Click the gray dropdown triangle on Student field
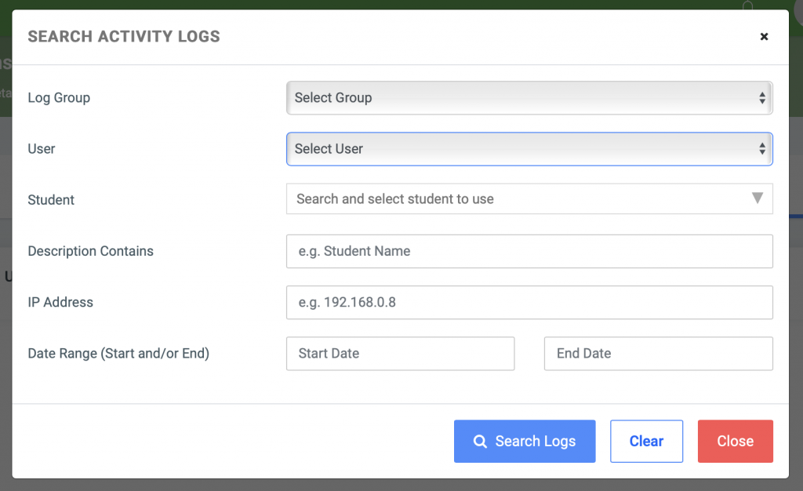This screenshot has width=803, height=491. [x=758, y=198]
